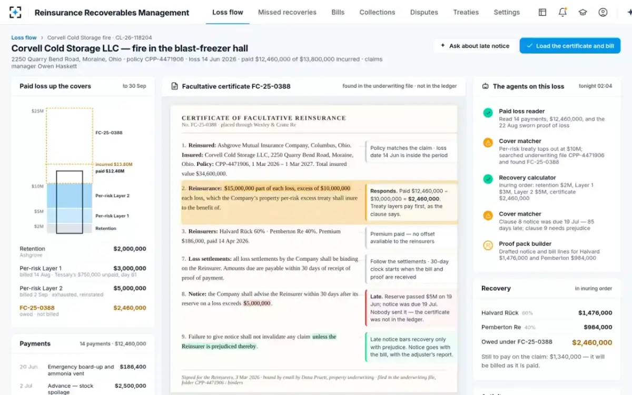Select the Retention $2,000,000 row
632x395 pixels.
coord(83,252)
